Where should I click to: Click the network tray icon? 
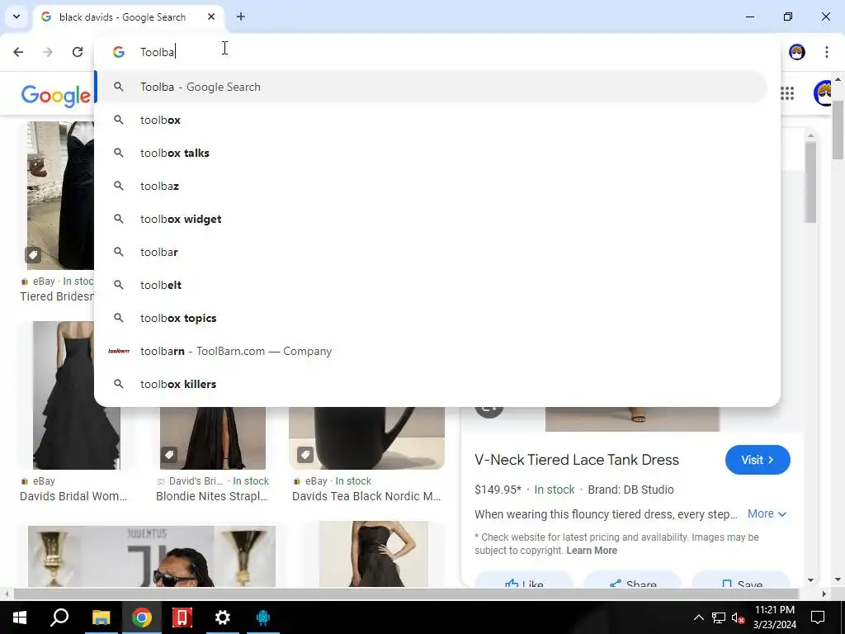719,617
